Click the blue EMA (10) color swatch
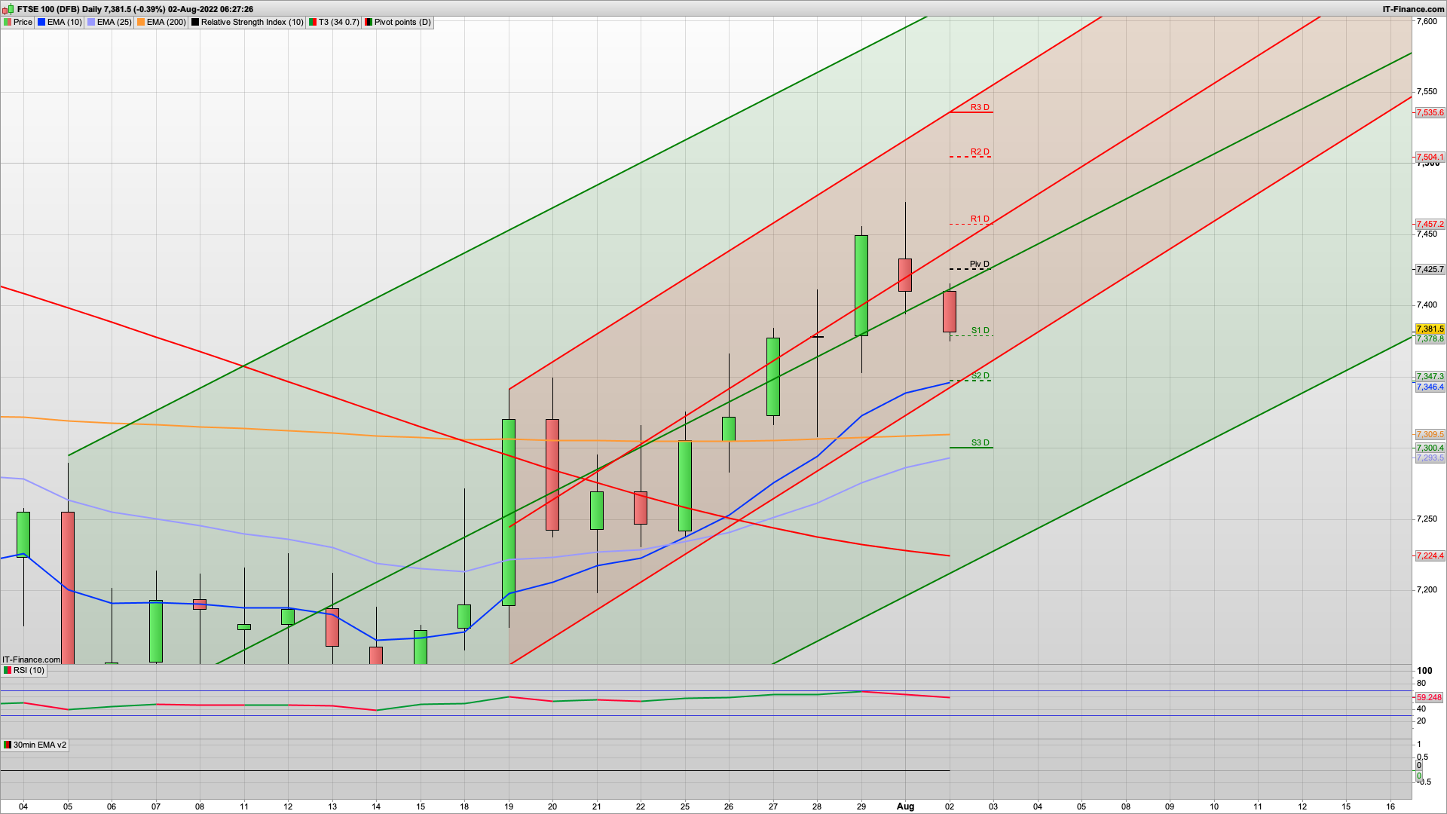Viewport: 1447px width, 814px height. point(41,22)
